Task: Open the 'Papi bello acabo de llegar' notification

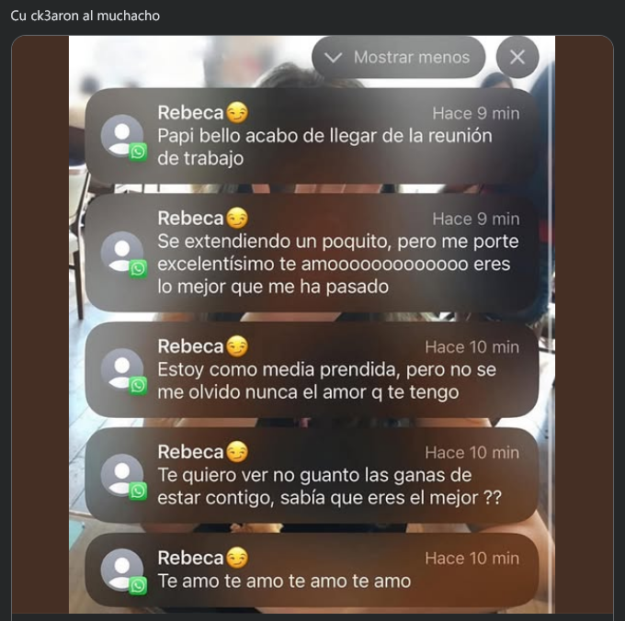Action: [x=312, y=136]
